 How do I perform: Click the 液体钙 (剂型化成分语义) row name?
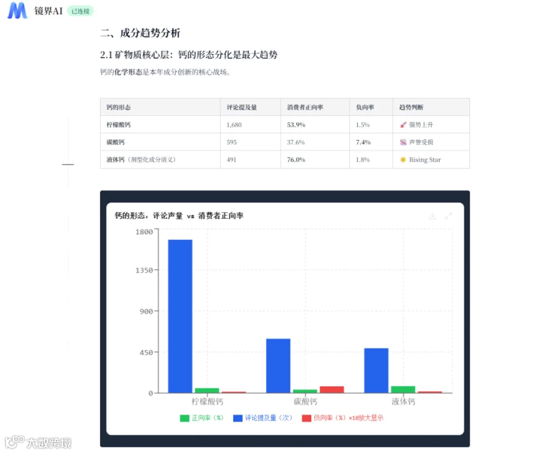[x=141, y=159]
